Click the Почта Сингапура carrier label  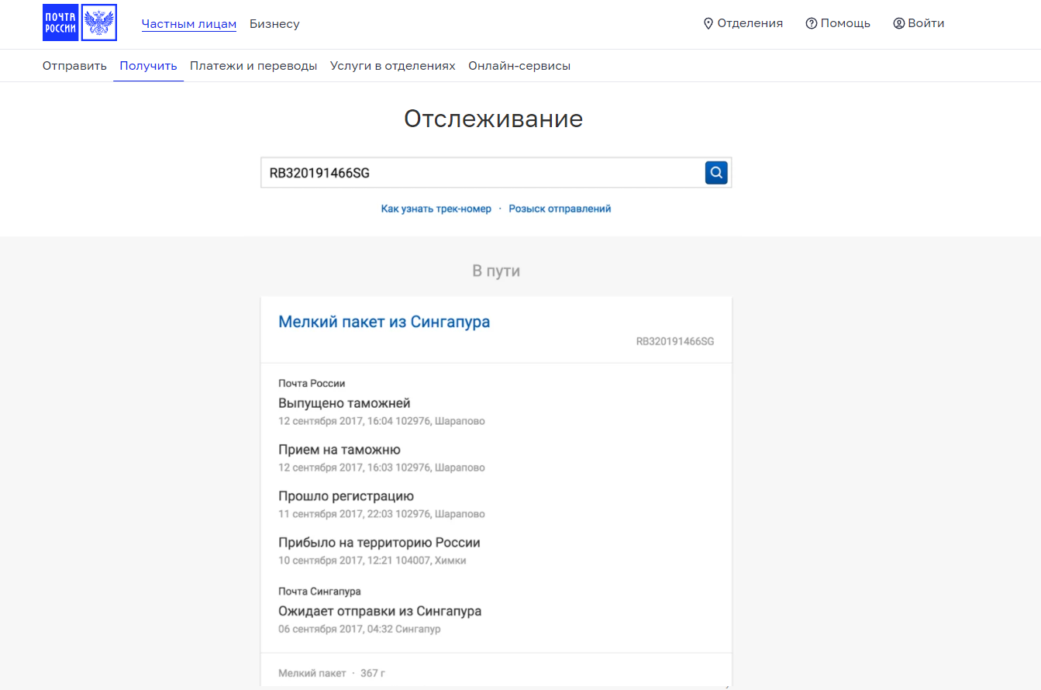(319, 592)
